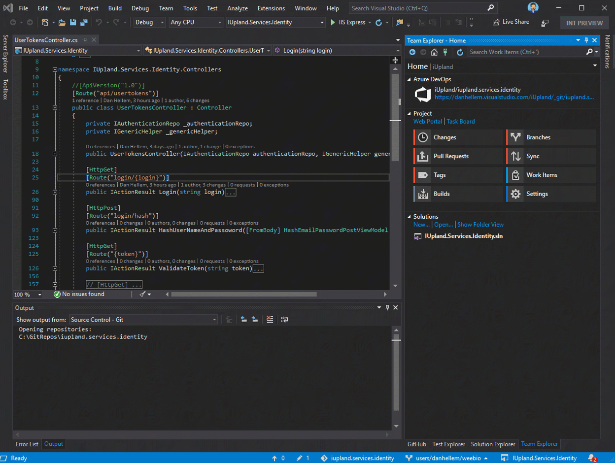Collapse the Solutions section
Screen dimensions: 615x463
pyautogui.click(x=410, y=217)
